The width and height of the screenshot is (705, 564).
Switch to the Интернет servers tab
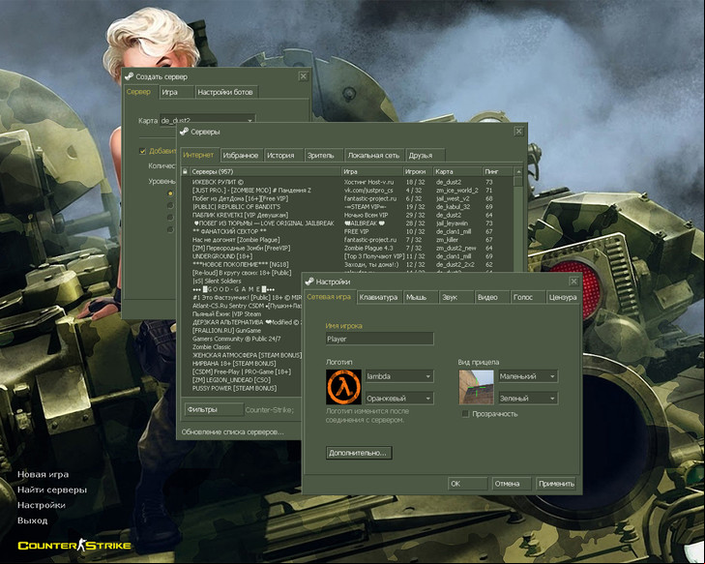pos(198,155)
